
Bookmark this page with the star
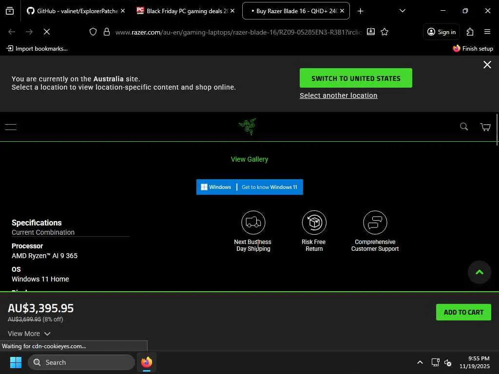(384, 32)
